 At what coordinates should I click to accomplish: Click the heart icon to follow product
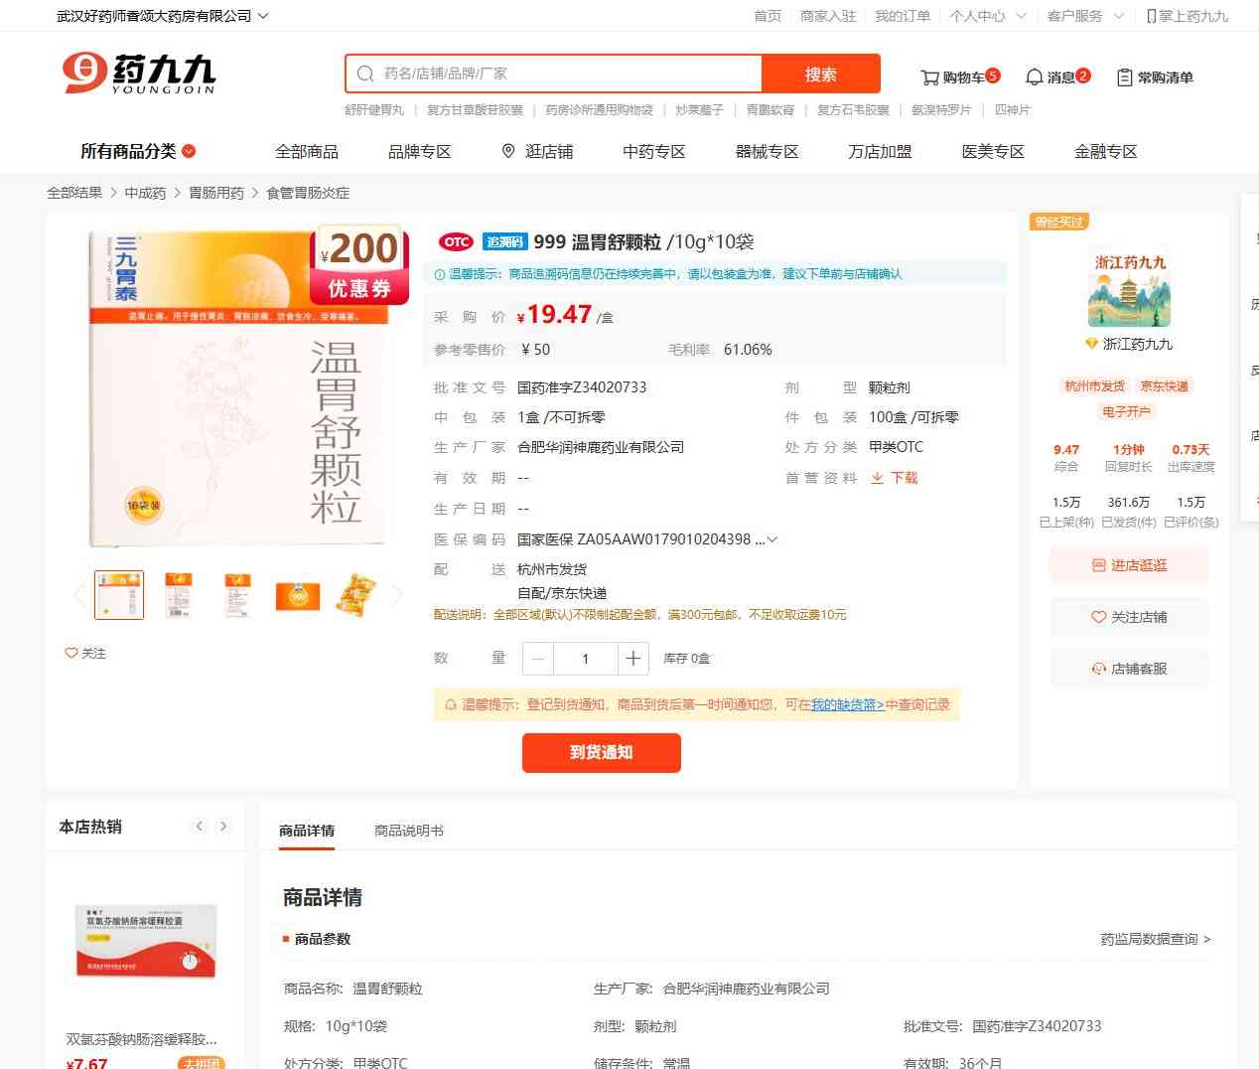tap(71, 653)
